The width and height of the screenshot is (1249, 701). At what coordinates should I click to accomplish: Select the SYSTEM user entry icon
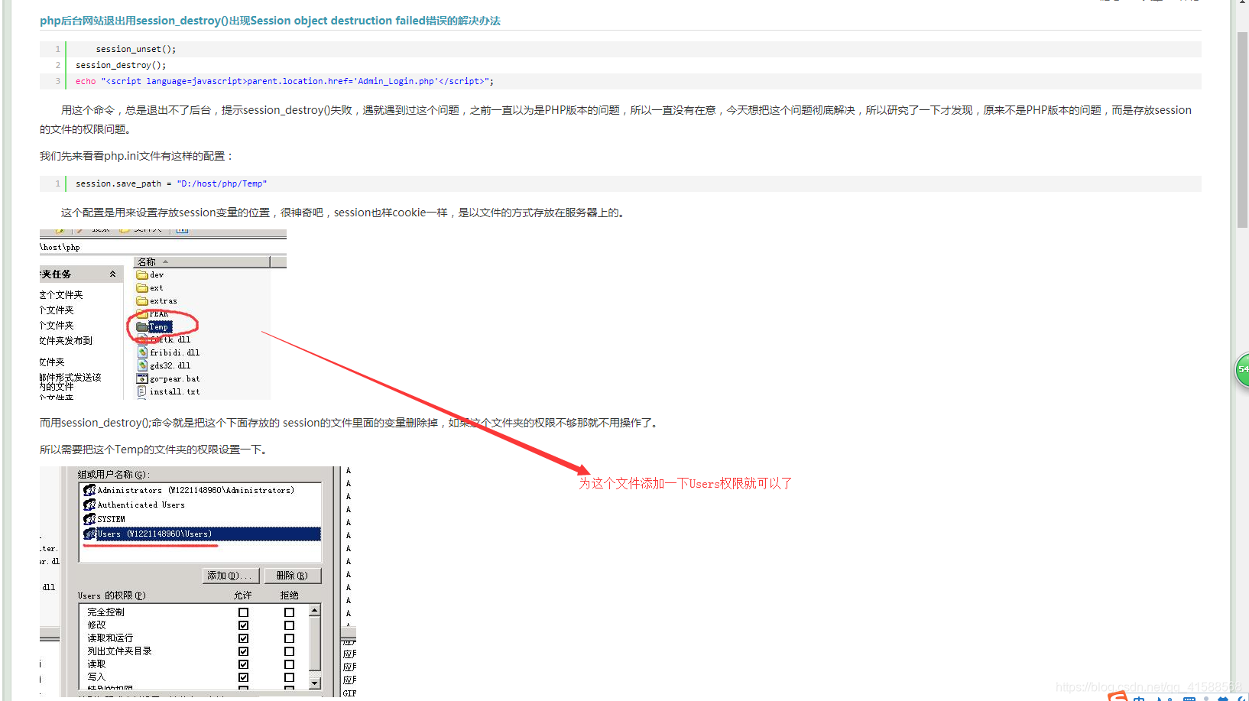(89, 519)
